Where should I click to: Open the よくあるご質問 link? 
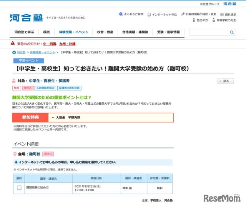tap(133, 14)
